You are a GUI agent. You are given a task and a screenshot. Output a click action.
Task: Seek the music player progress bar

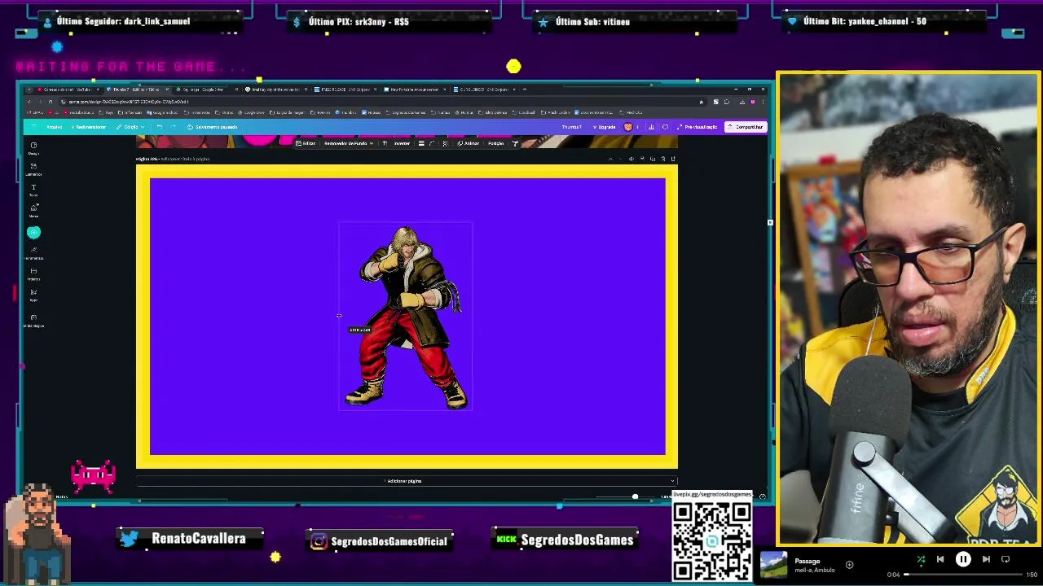pyautogui.click(x=962, y=575)
